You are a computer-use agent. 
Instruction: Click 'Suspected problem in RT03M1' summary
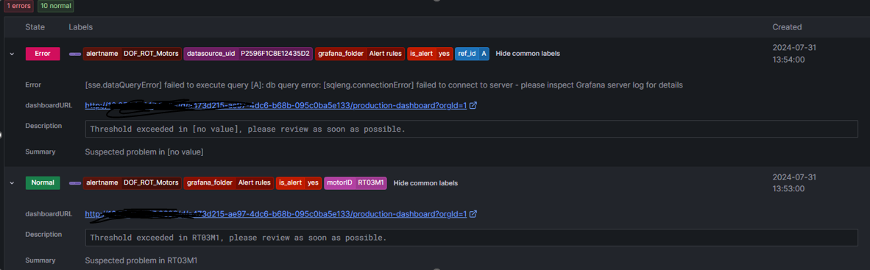141,260
